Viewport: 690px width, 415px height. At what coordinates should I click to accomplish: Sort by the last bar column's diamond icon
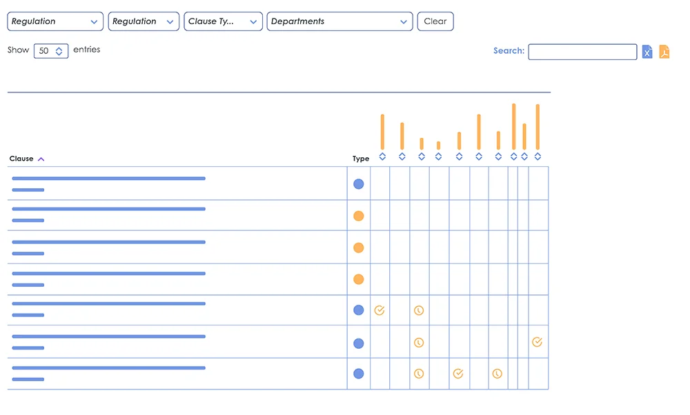coord(538,156)
